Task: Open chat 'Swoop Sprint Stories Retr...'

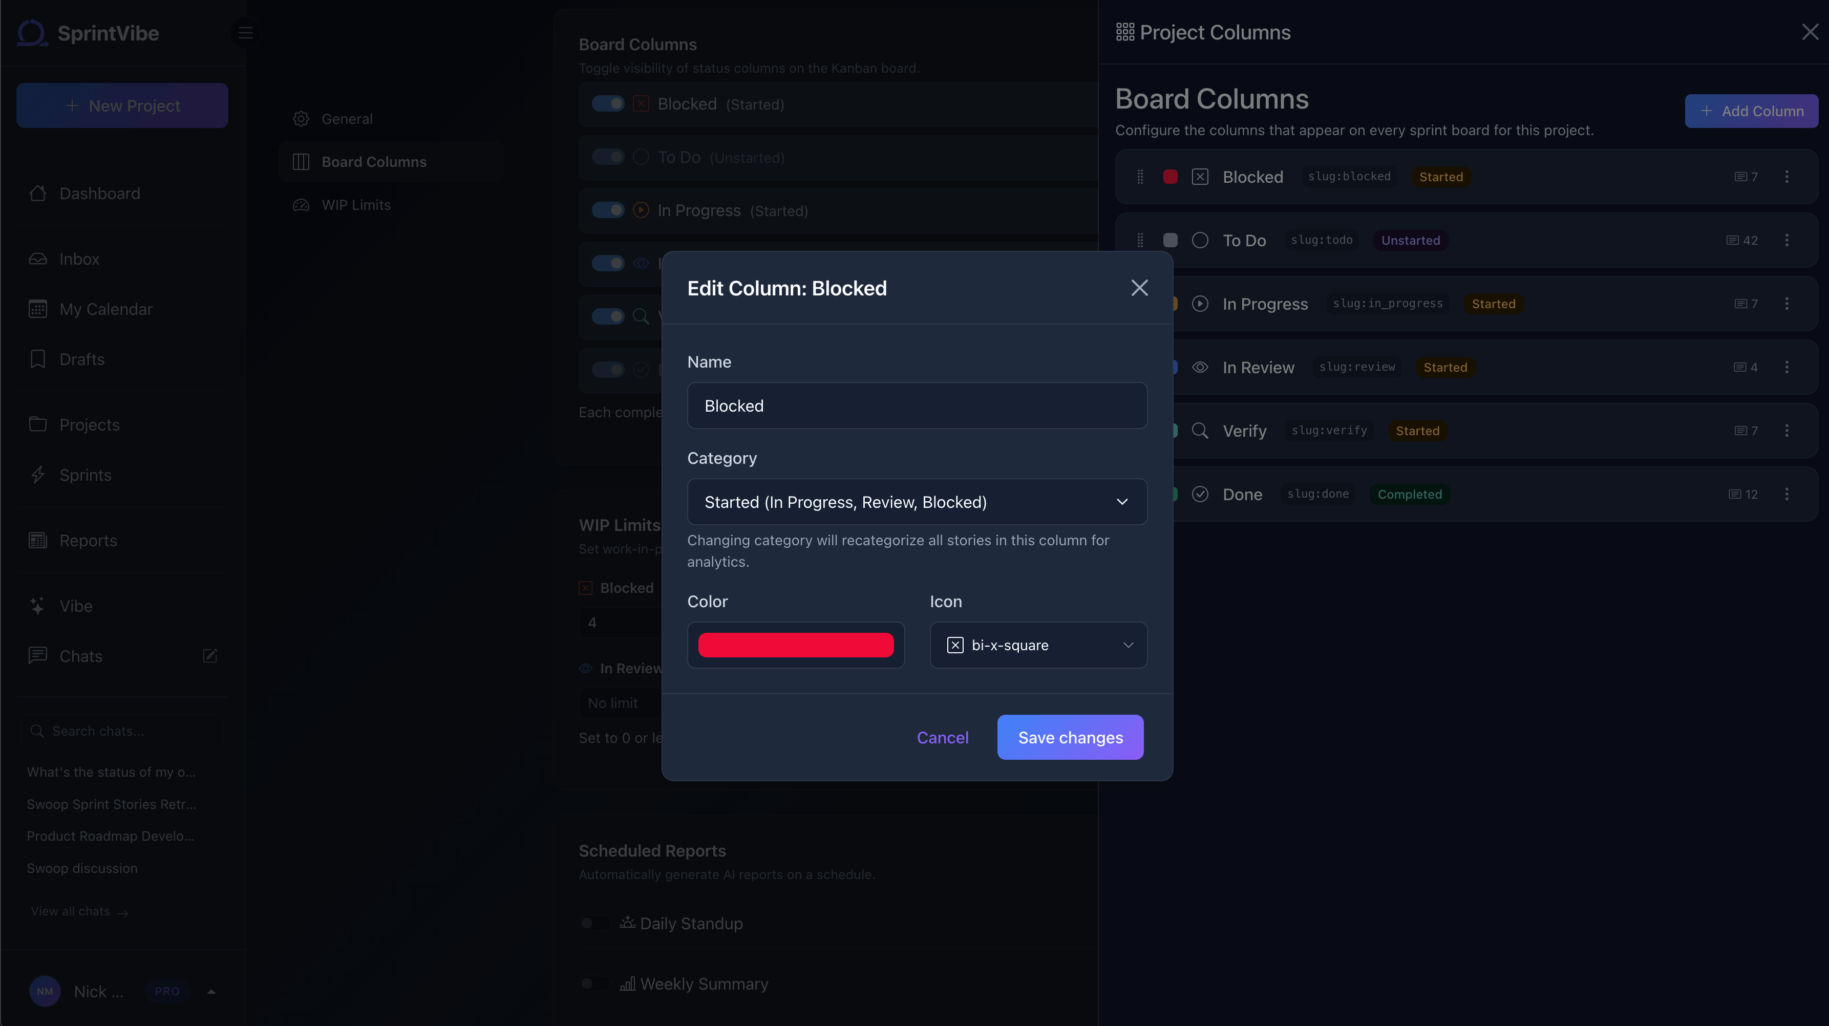Action: (112, 804)
